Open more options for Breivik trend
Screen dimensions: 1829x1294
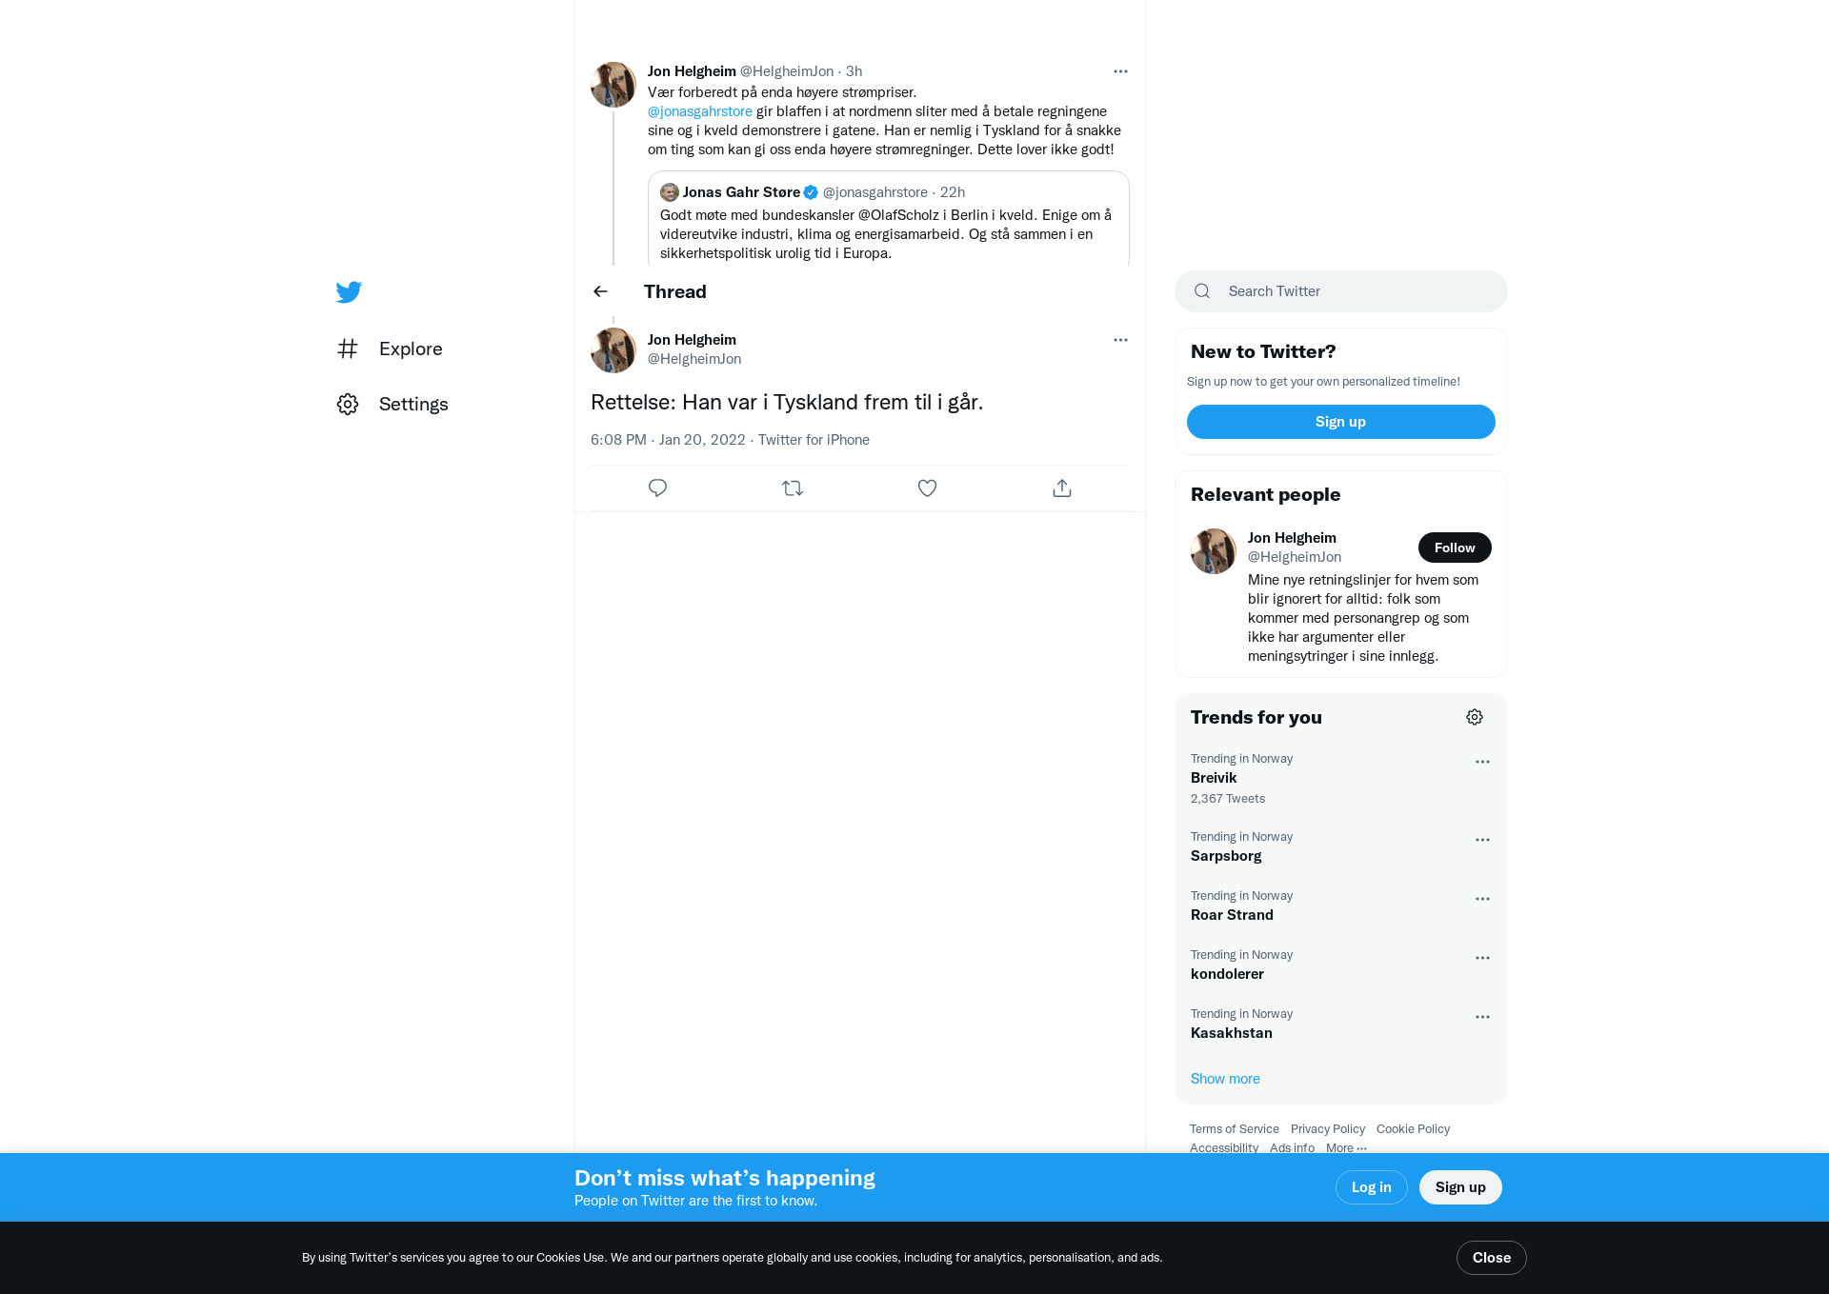1482,762
